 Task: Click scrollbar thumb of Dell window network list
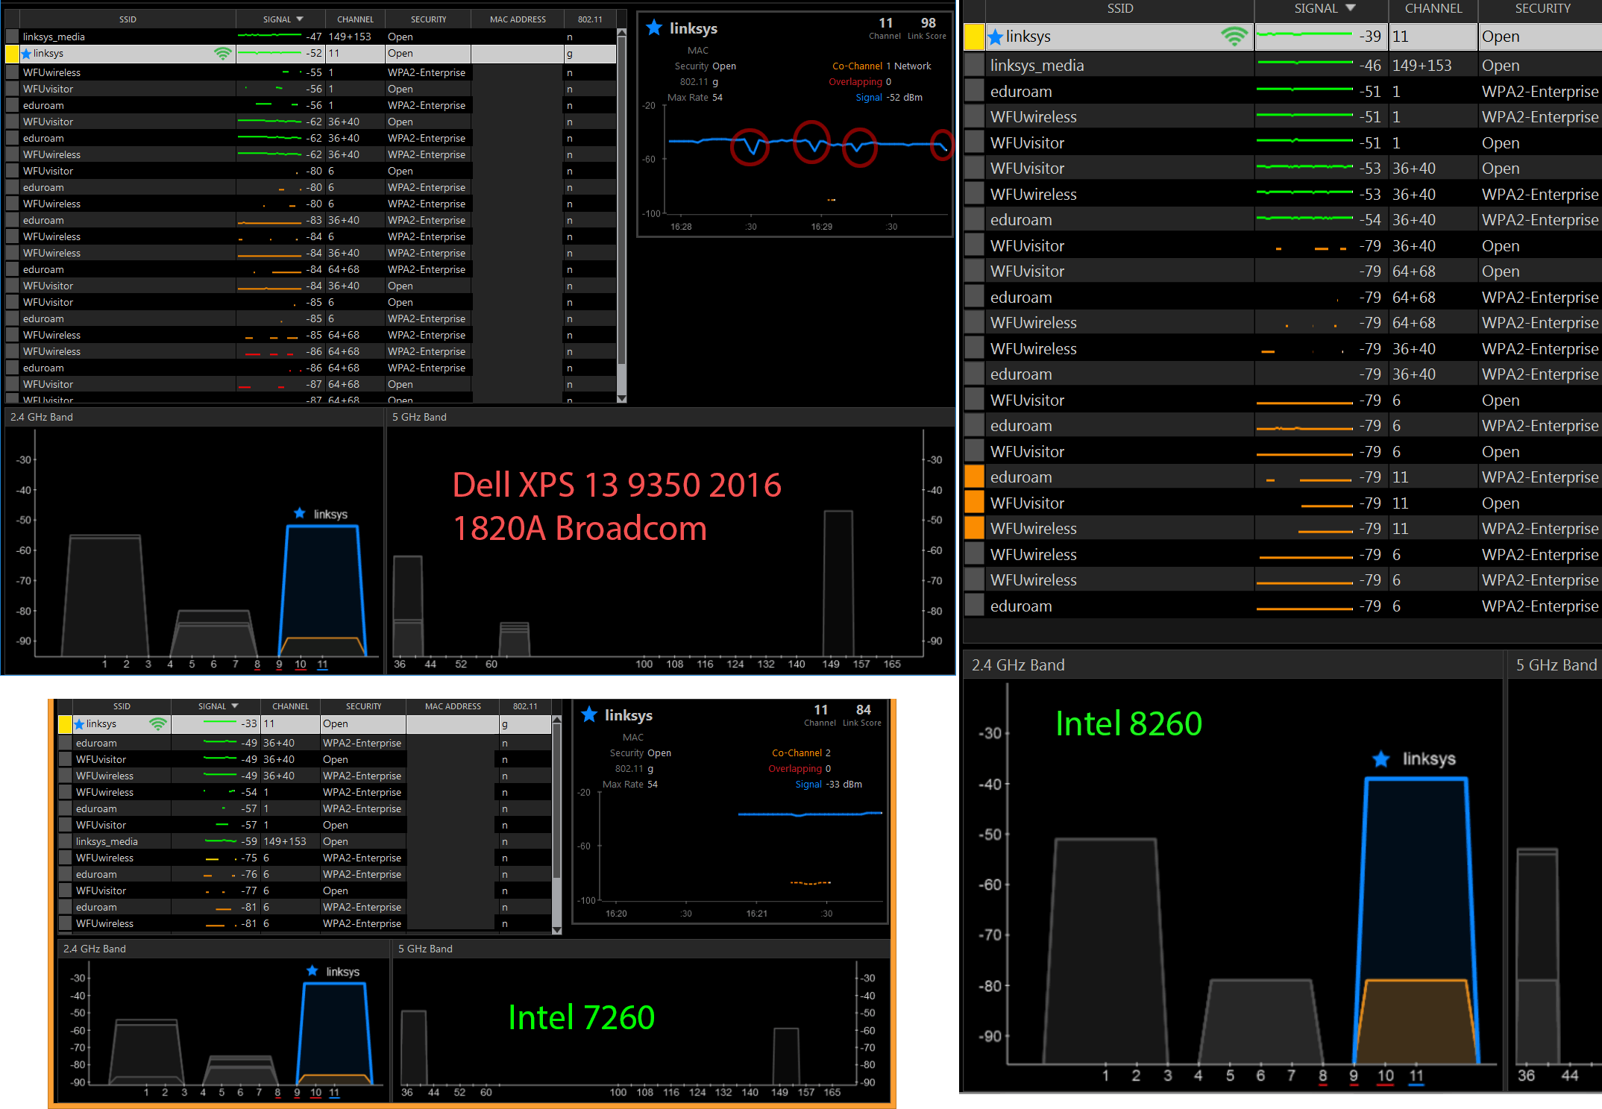[x=622, y=201]
